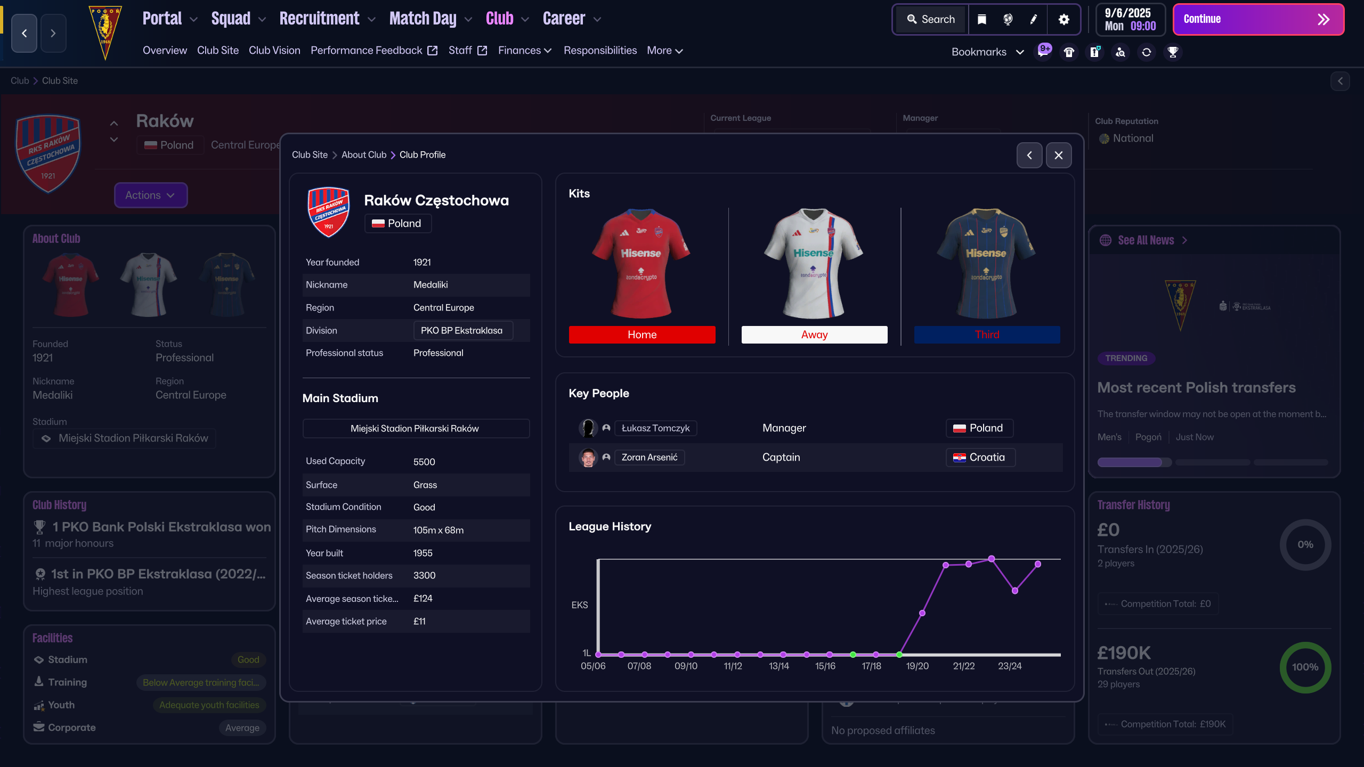Click the pencil edit icon
Image resolution: width=1364 pixels, height=767 pixels.
(1034, 20)
